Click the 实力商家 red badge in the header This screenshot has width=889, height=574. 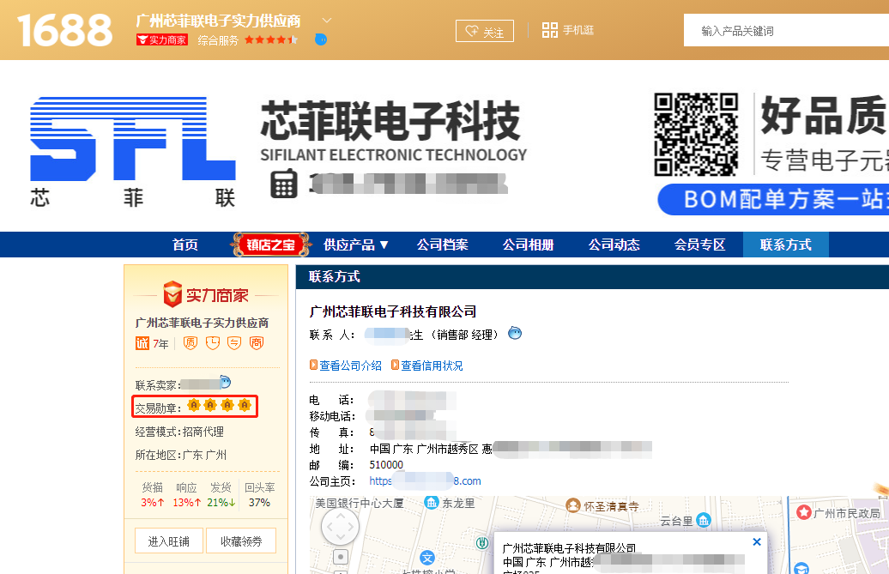[x=162, y=39]
